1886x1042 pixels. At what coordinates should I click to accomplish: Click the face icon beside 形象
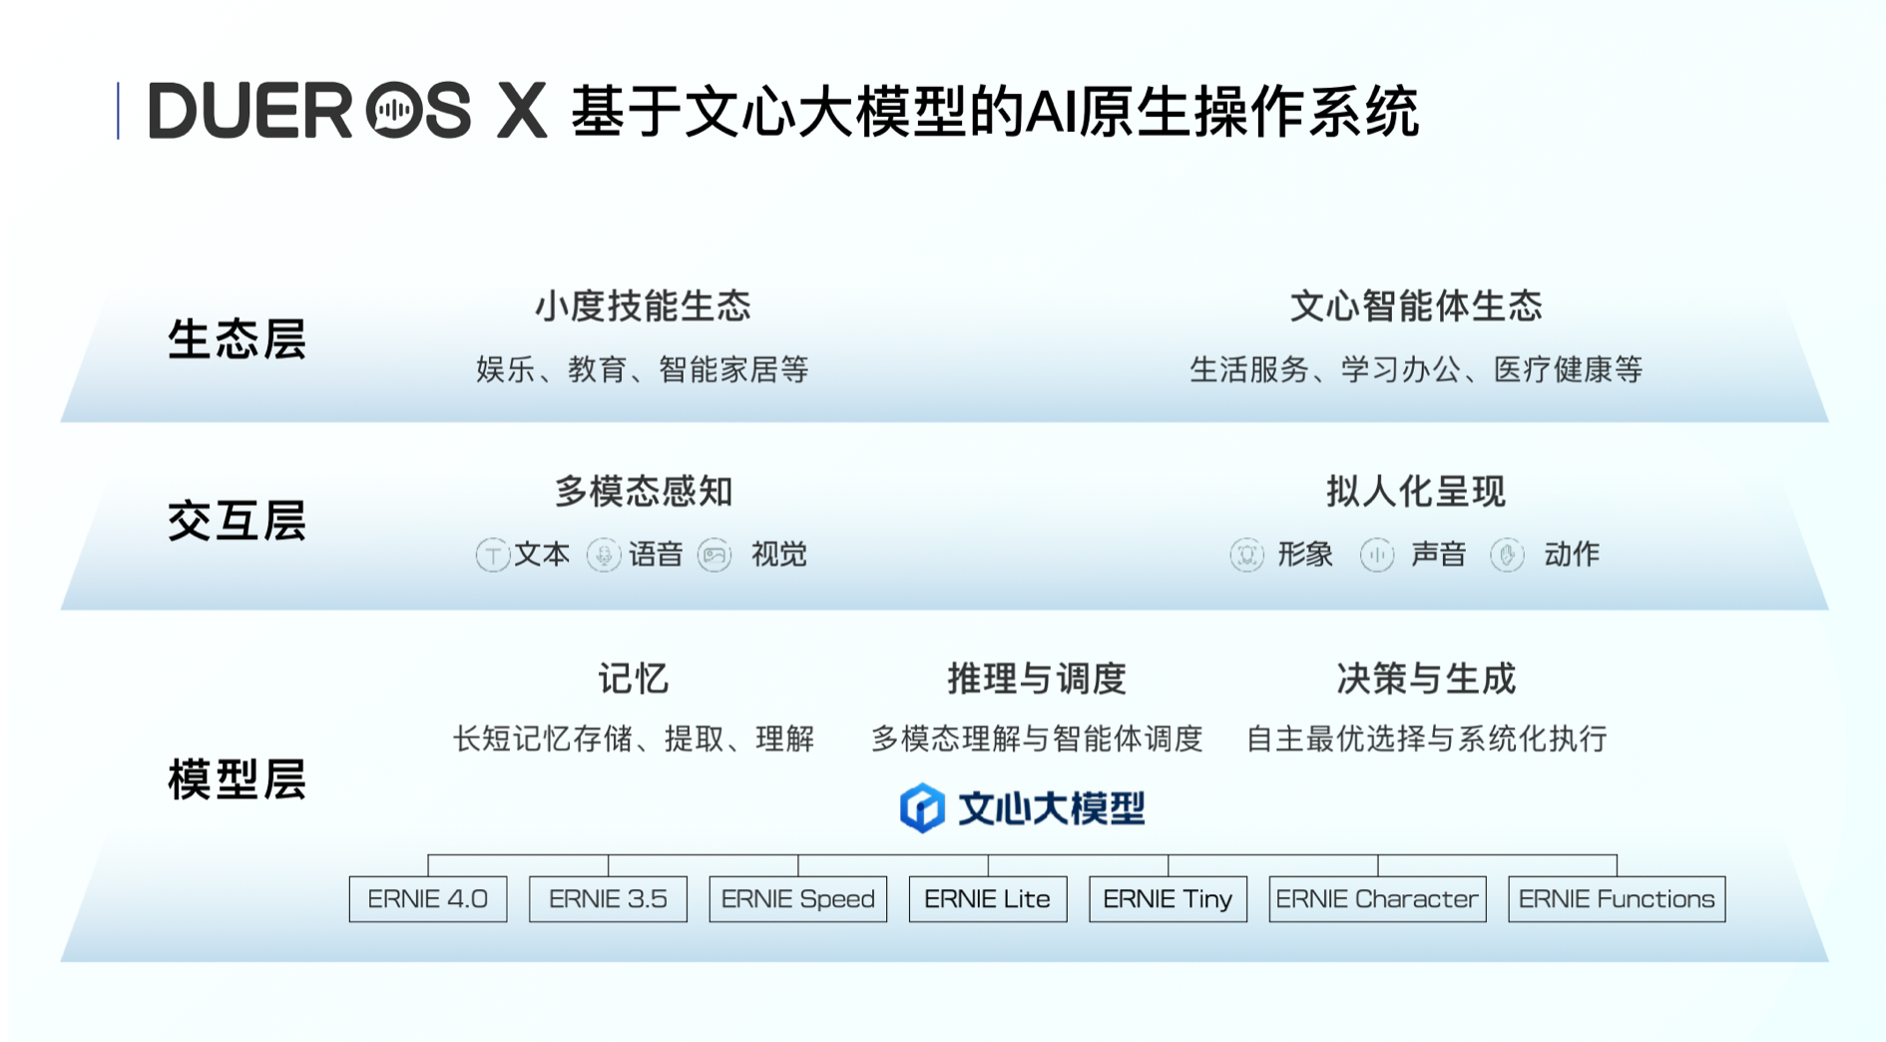(1246, 555)
